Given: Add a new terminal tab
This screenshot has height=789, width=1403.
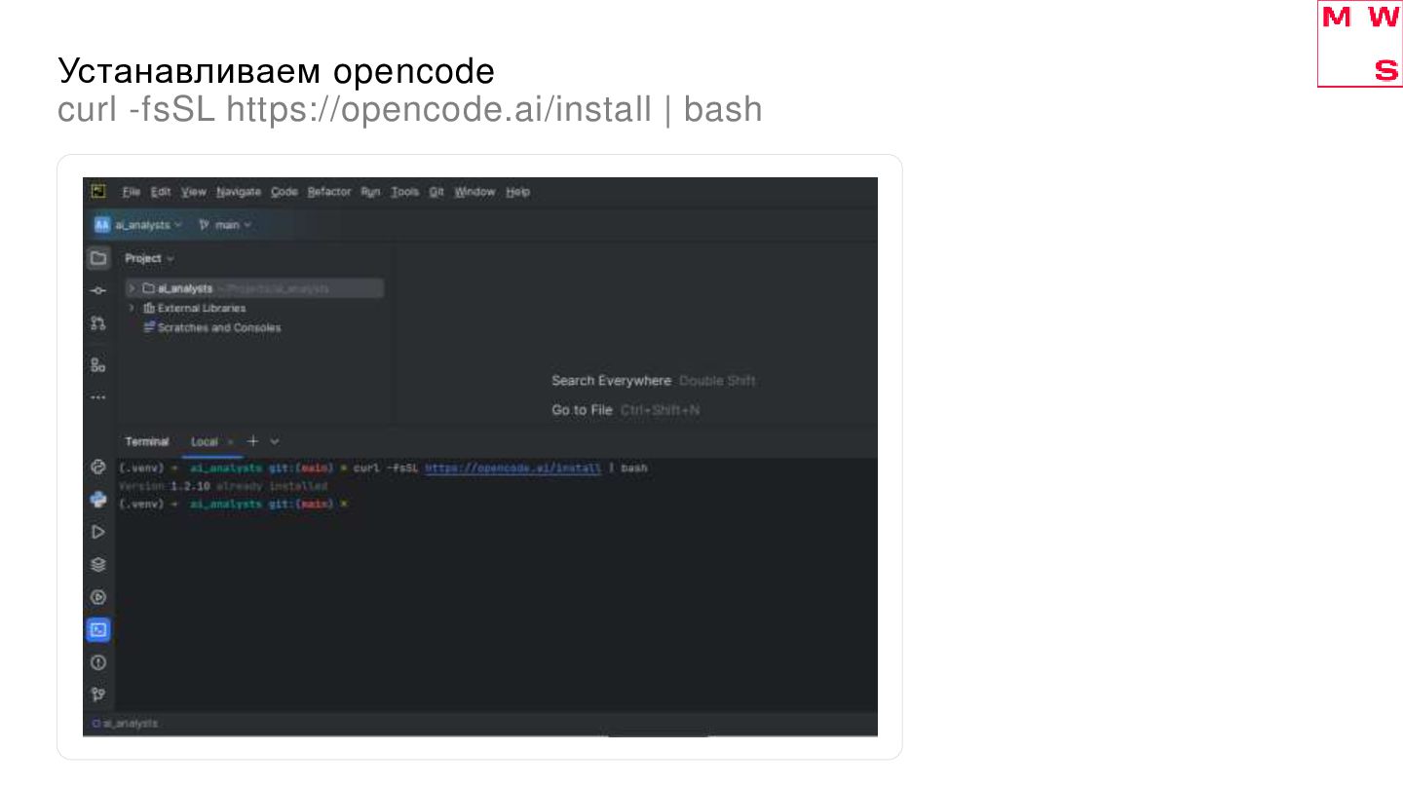Looking at the screenshot, I should pos(252,441).
